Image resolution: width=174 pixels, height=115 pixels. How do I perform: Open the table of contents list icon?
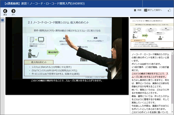2,20
